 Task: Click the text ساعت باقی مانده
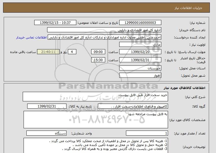[23, 52]
